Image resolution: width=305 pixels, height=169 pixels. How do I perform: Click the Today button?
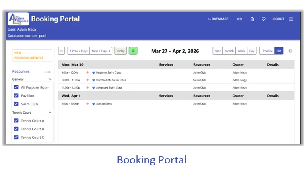click(120, 51)
